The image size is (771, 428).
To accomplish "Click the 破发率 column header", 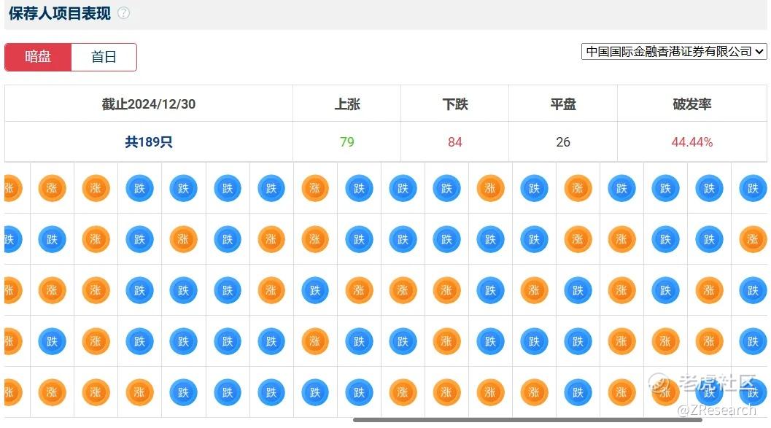I will click(691, 104).
